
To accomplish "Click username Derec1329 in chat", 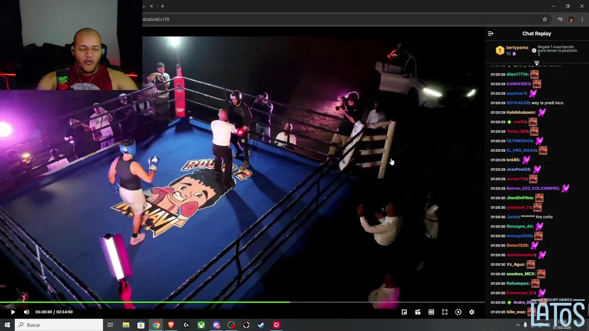I will coord(517,245).
